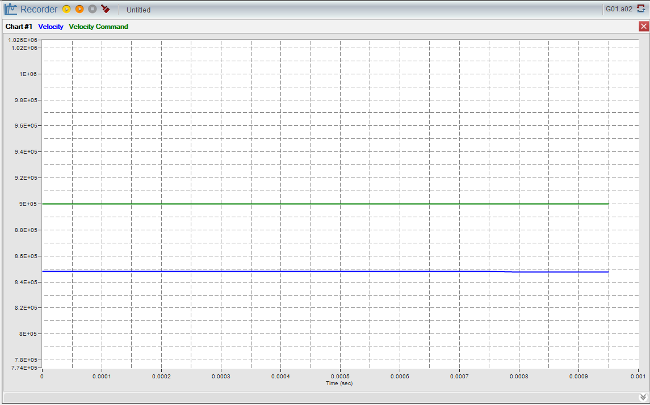Screen dimensions: 650x405
Task: Click the Recorder chart logo icon
Action: [11, 9]
